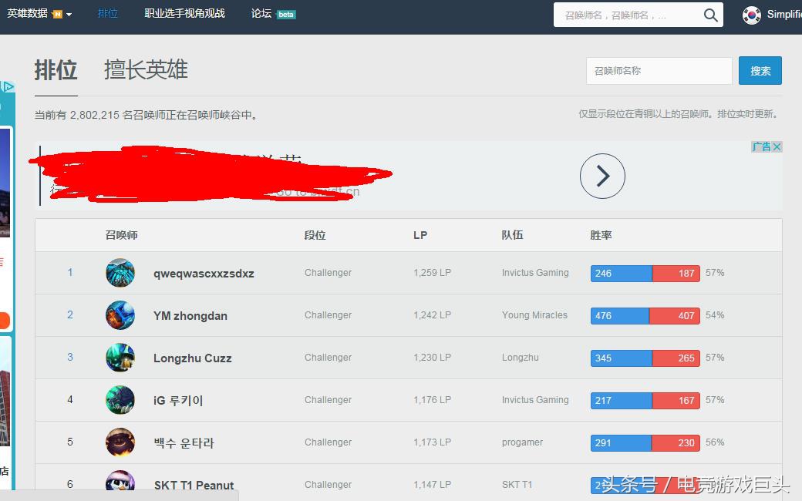The image size is (802, 501).
Task: Click qweqwascxxzsdxz's win rate bar
Action: [645, 273]
